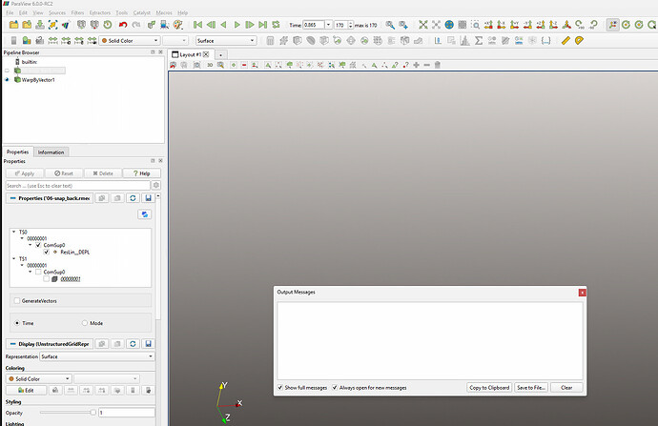Toggle visibility eye of WarpByVector1
Screen dimensions: 658x426
pyautogui.click(x=7, y=80)
